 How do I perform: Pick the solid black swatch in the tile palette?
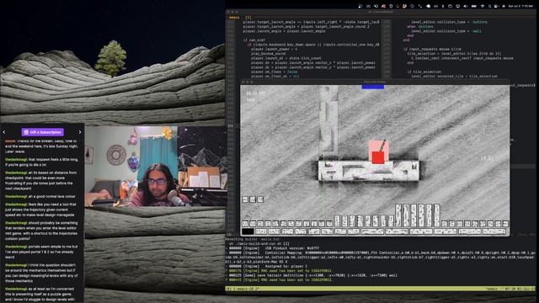[x=248, y=231]
